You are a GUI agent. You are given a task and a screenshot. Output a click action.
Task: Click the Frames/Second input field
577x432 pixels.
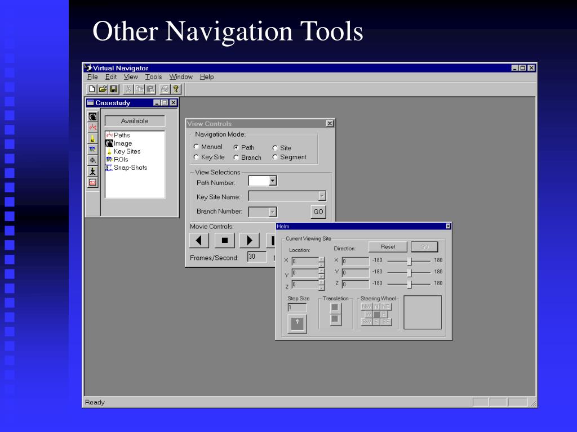(257, 256)
